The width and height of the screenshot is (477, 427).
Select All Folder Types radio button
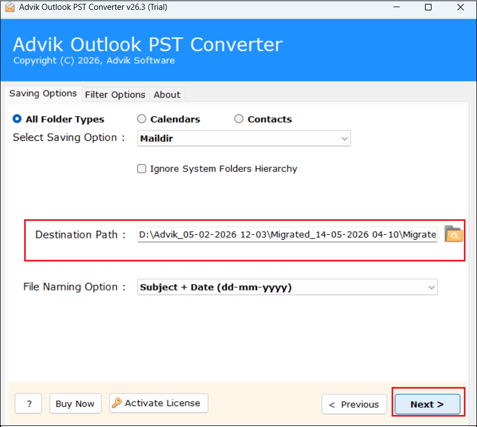[x=17, y=119]
